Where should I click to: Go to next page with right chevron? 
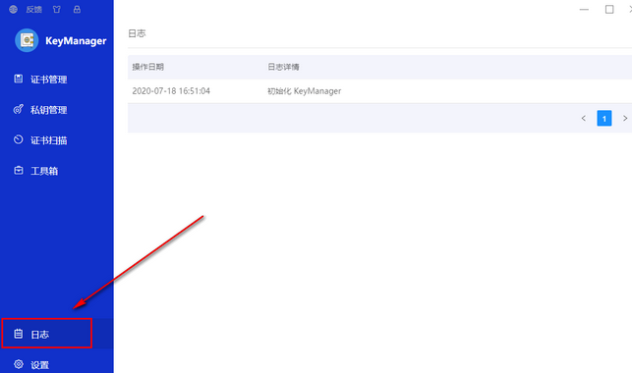(x=625, y=119)
